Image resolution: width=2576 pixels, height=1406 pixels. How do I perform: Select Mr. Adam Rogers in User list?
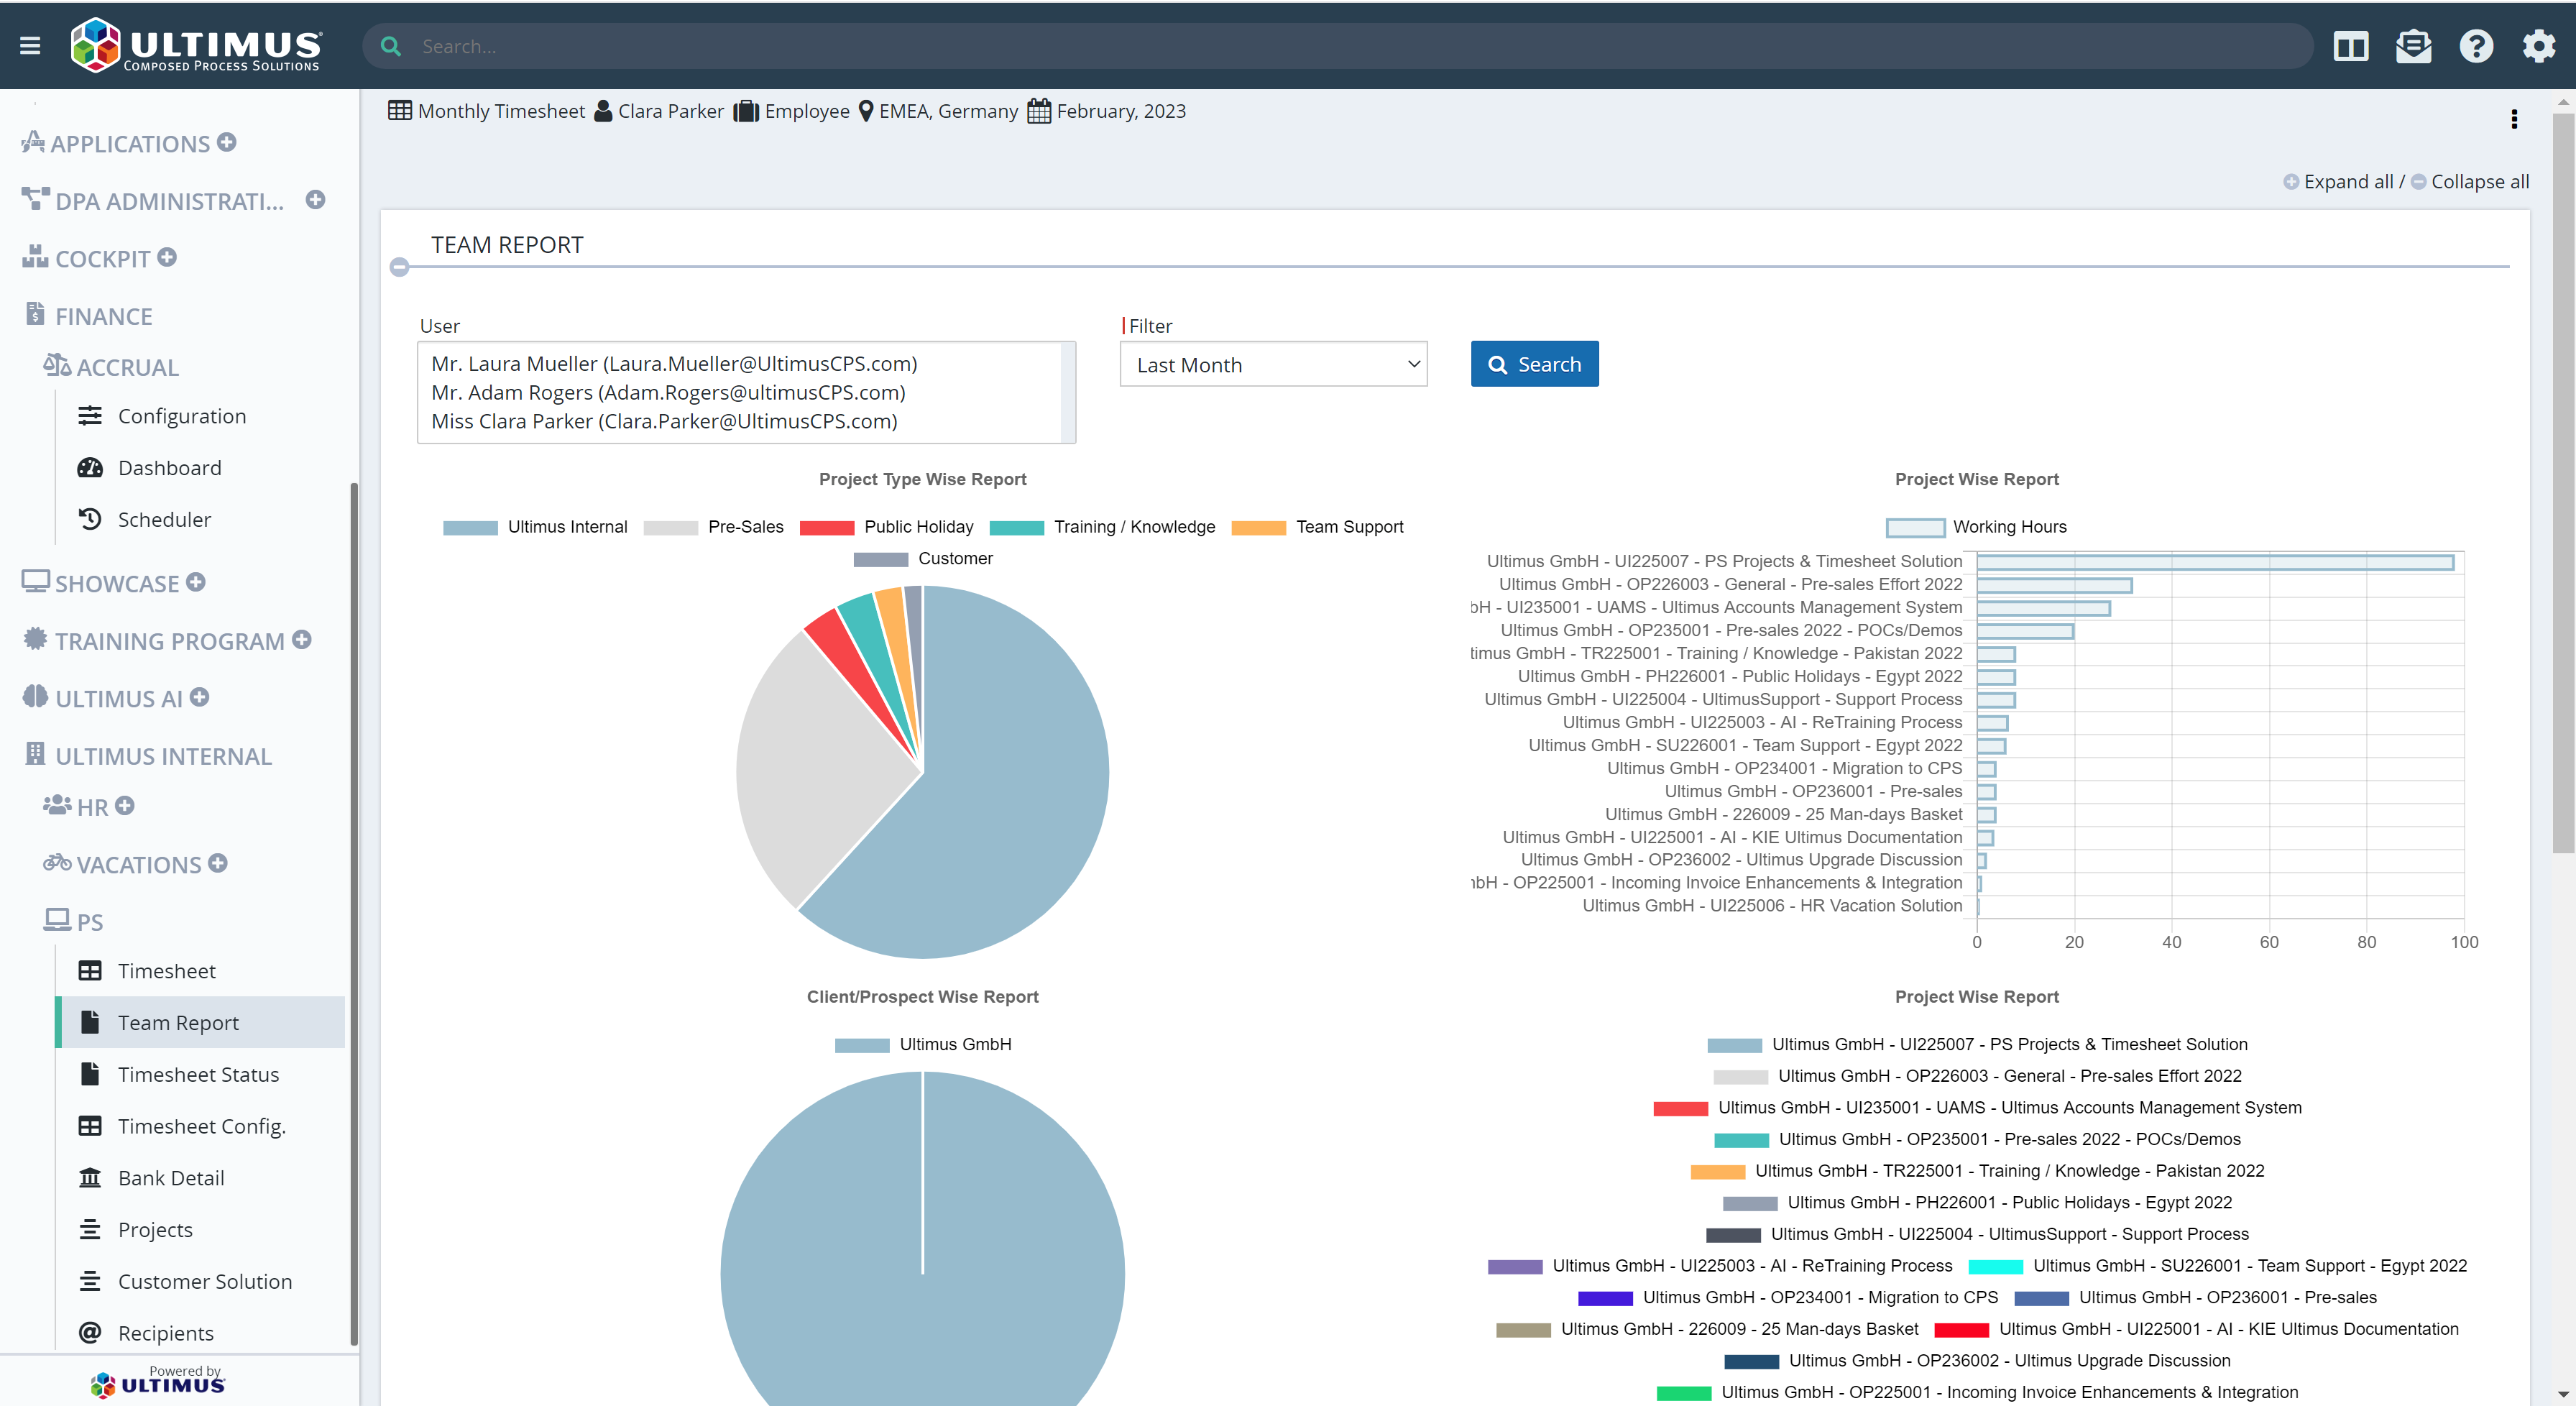tap(668, 392)
